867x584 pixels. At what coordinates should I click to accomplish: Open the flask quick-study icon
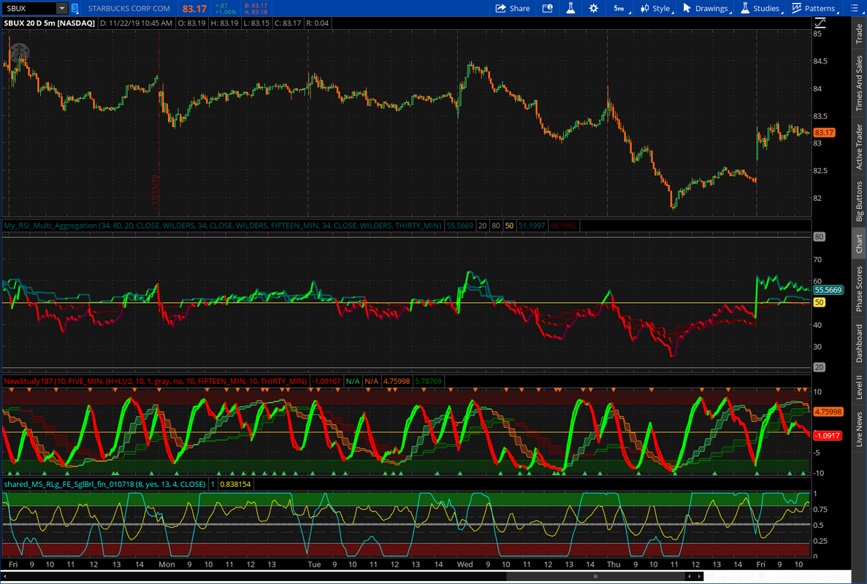coord(570,9)
